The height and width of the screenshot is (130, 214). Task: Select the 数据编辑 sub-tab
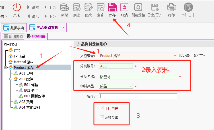36,36
